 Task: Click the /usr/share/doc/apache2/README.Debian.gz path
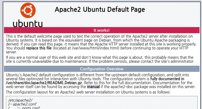44,83
